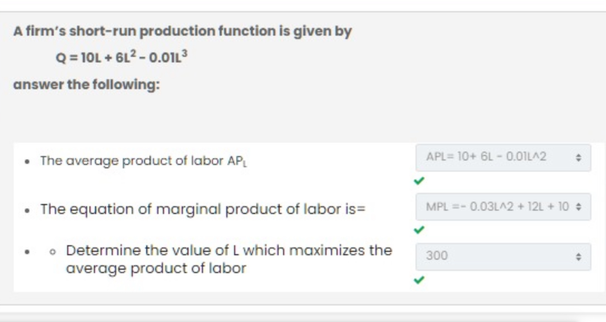This screenshot has height=322, width=606.
Task: Click the bullet beside the average product question
Action: [x=28, y=160]
